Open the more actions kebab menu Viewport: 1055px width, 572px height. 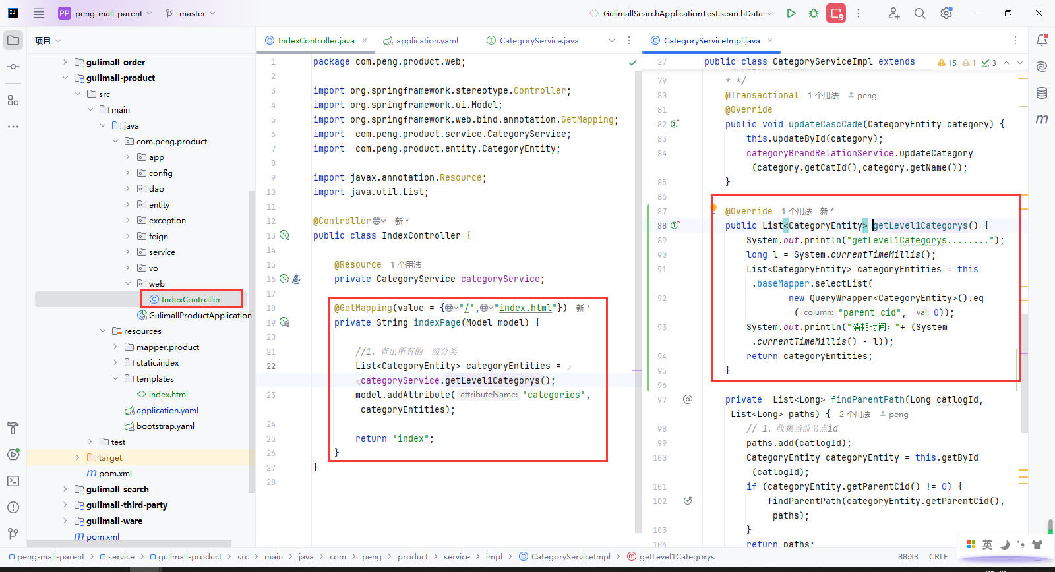click(x=859, y=13)
